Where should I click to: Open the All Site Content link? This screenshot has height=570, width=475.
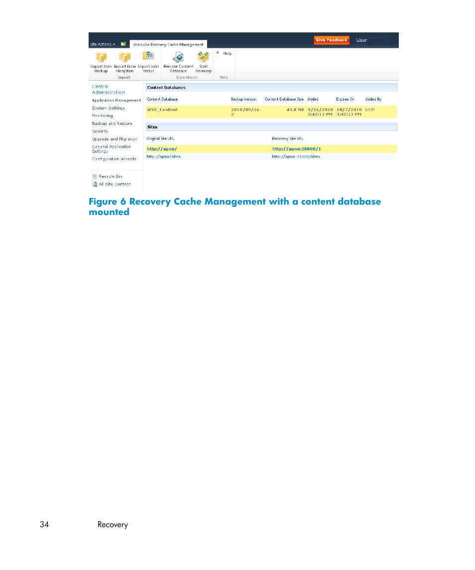tap(115, 184)
